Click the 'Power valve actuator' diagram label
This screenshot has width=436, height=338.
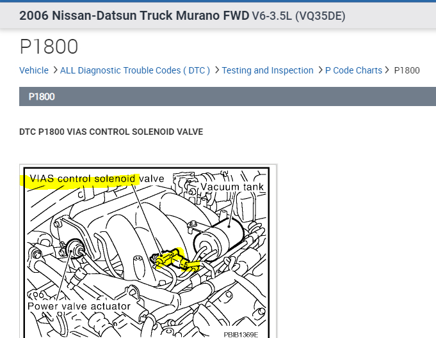pos(79,306)
